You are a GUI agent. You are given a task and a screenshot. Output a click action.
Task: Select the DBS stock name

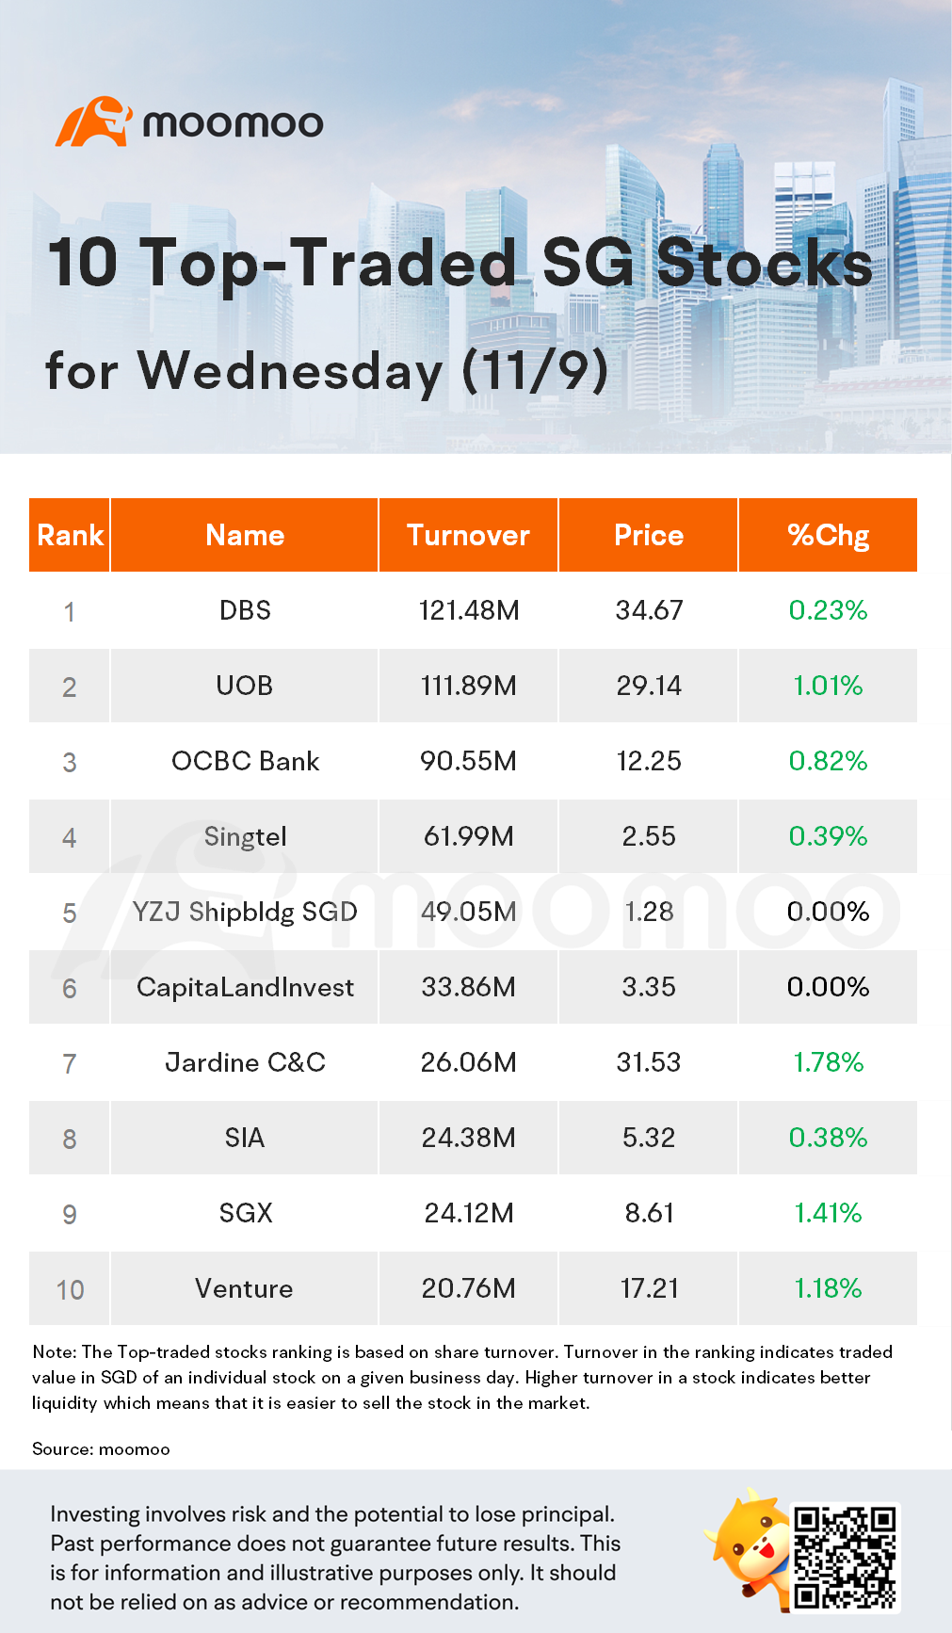pyautogui.click(x=245, y=610)
